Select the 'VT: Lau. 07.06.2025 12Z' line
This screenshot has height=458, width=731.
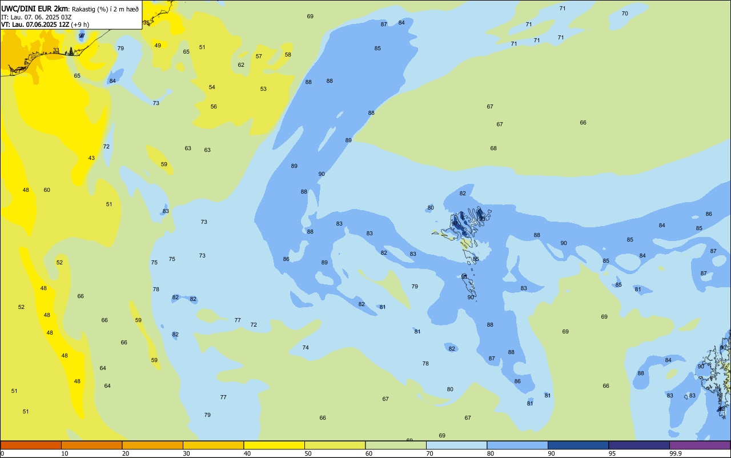pyautogui.click(x=35, y=25)
